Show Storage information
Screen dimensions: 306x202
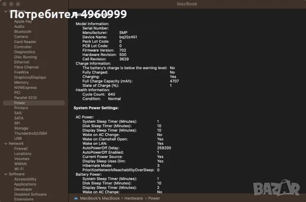pyautogui.click(x=21, y=128)
